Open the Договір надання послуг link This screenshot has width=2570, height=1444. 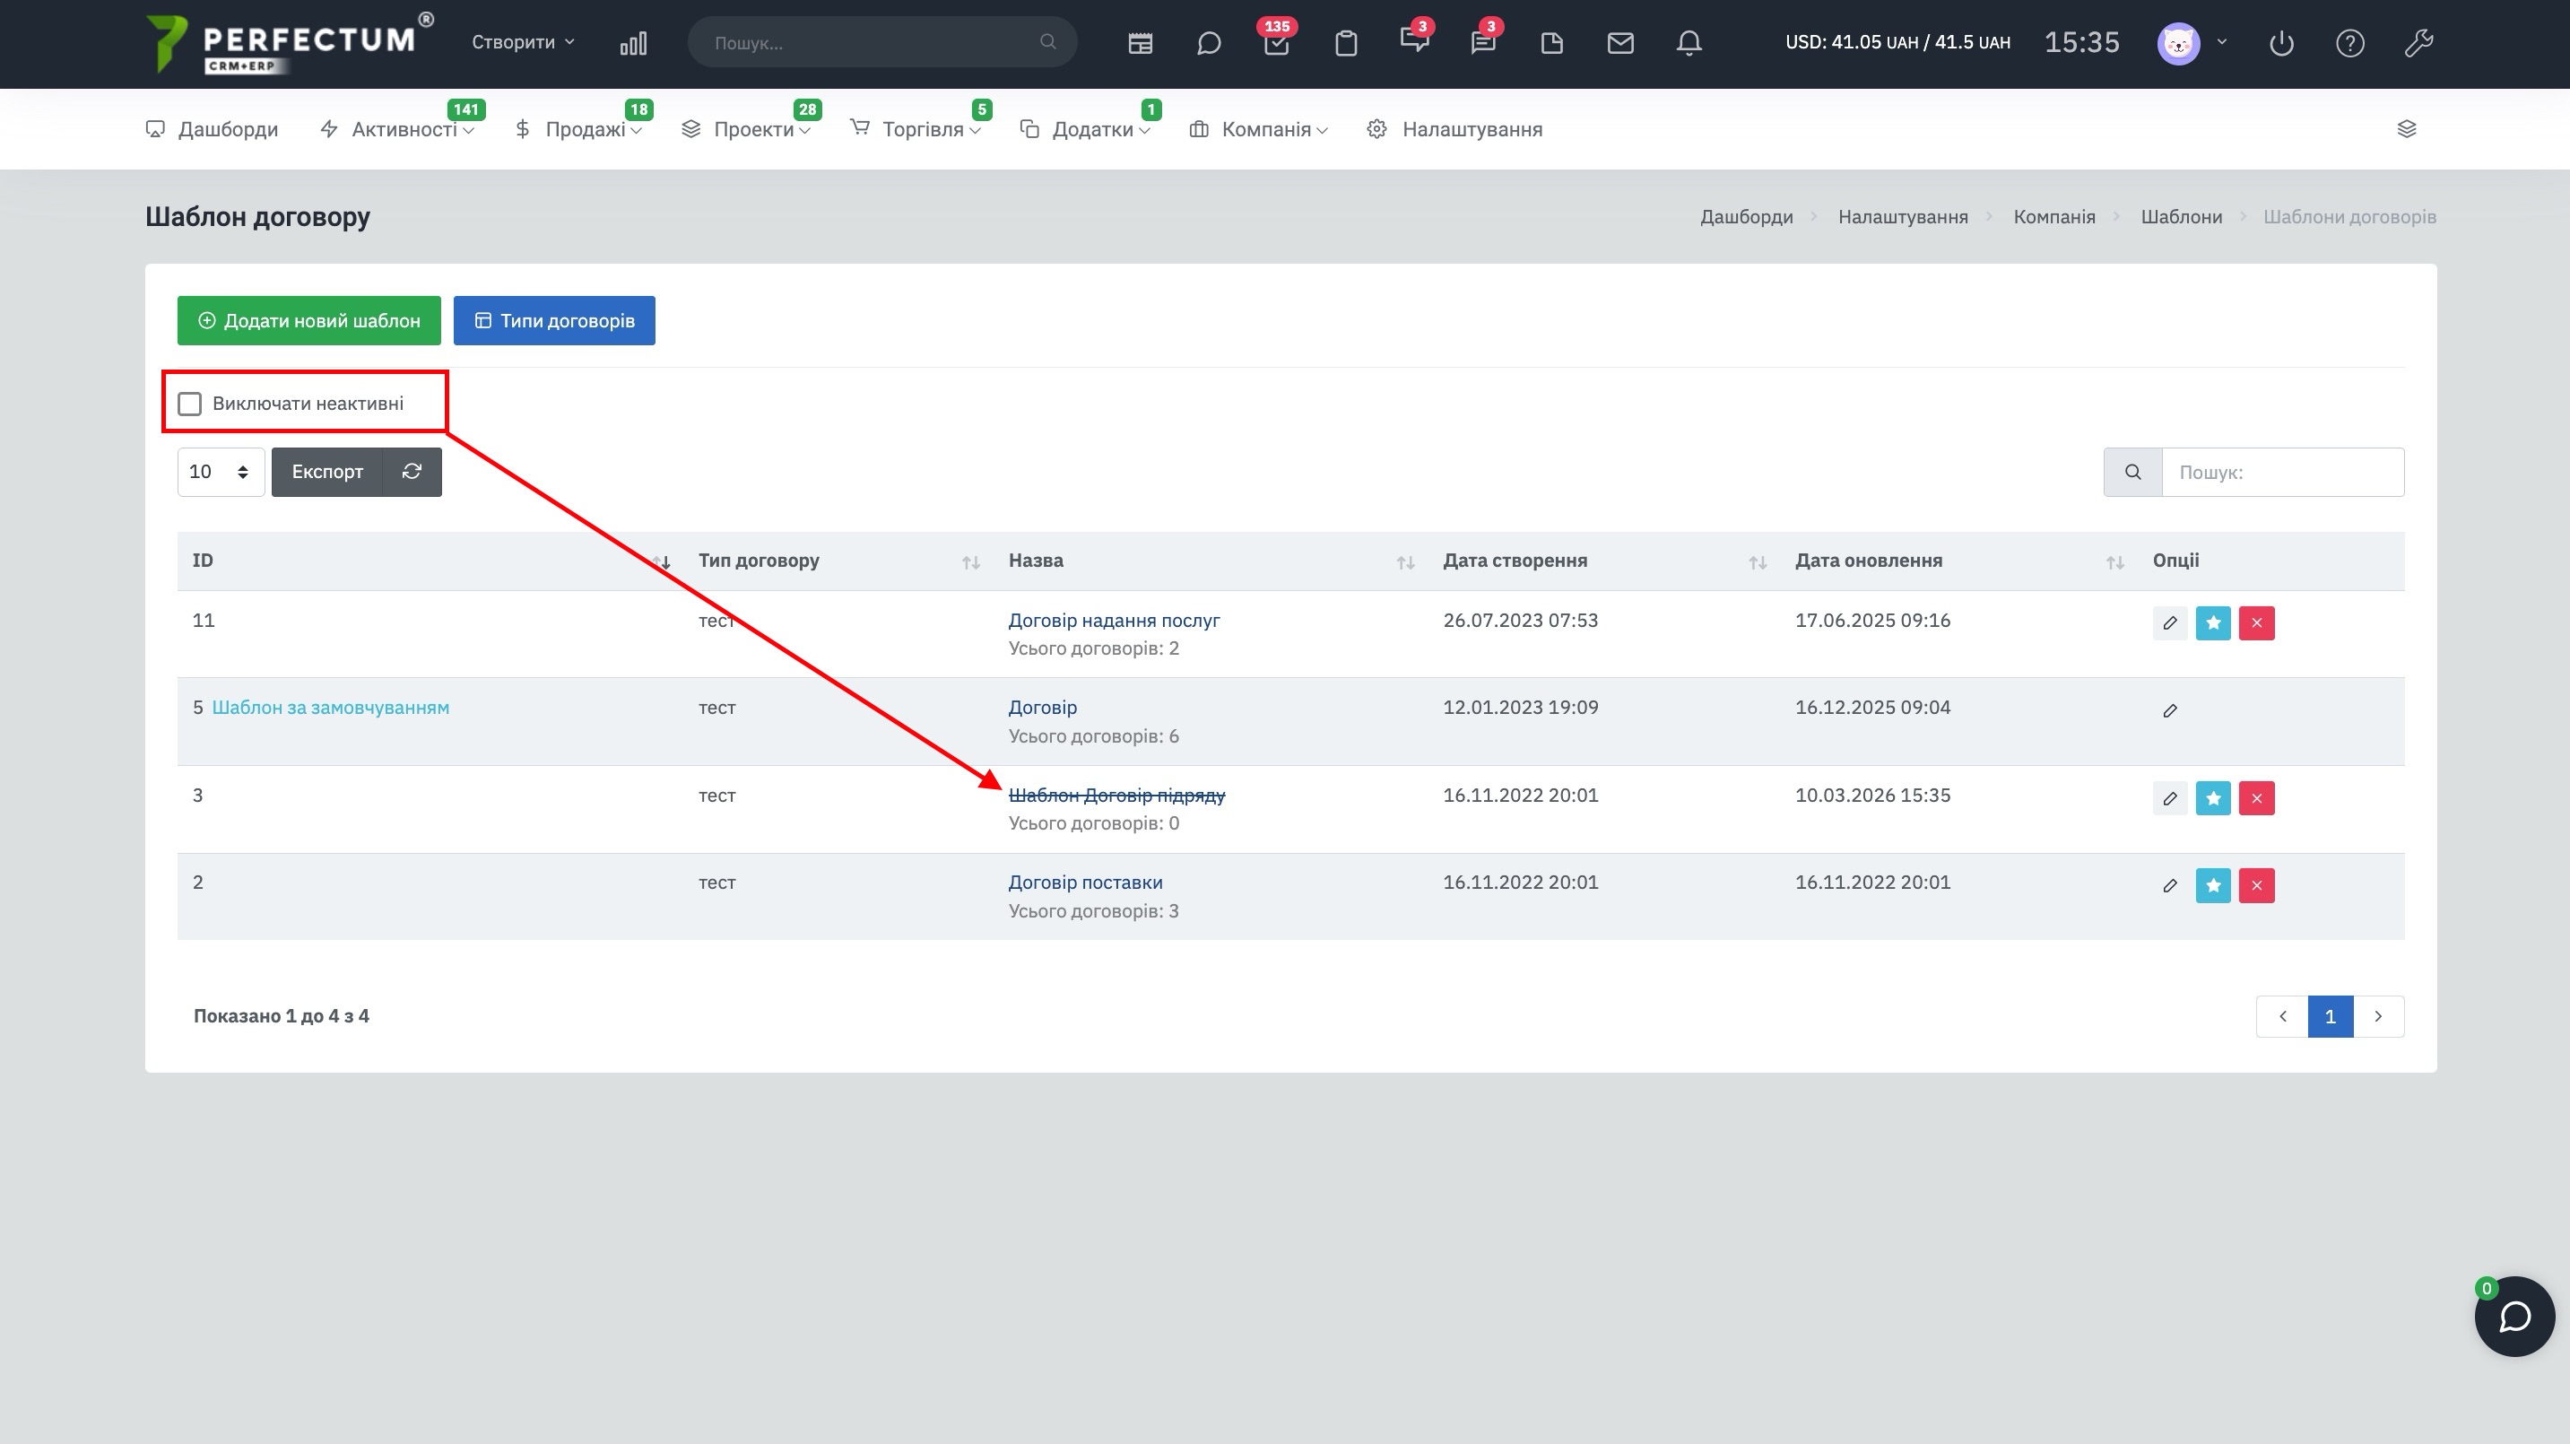point(1114,620)
